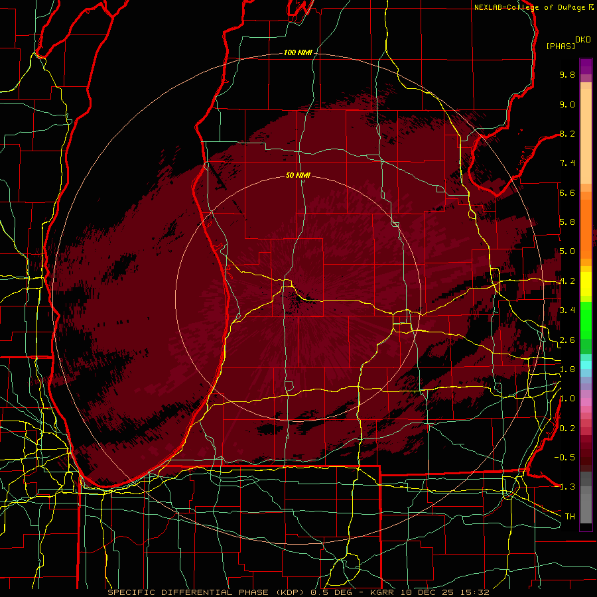Click the 50 NMI range ring label
597x597 pixels.
tap(298, 175)
